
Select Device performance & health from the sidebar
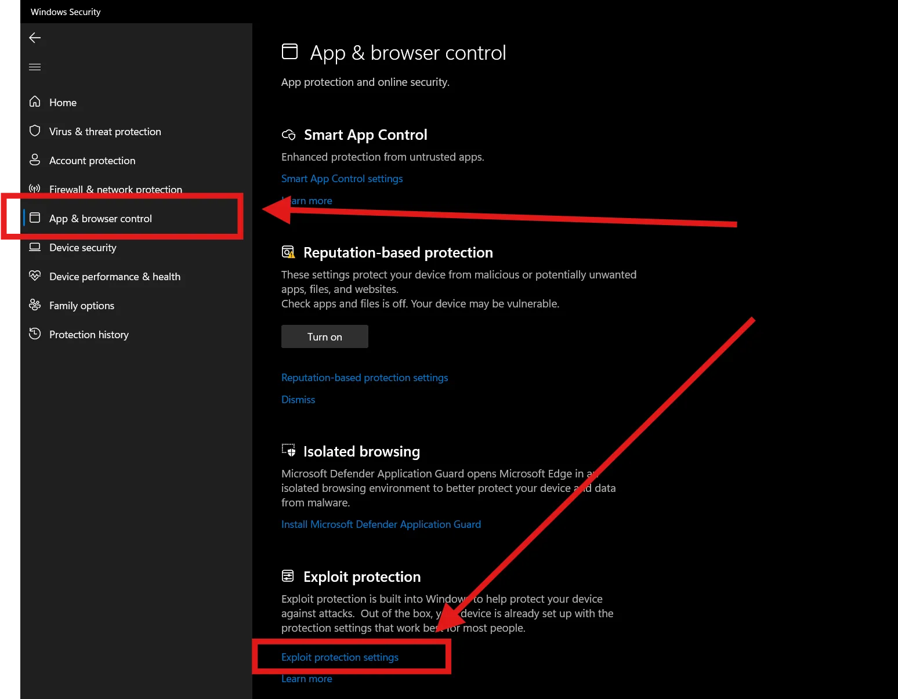tap(114, 276)
